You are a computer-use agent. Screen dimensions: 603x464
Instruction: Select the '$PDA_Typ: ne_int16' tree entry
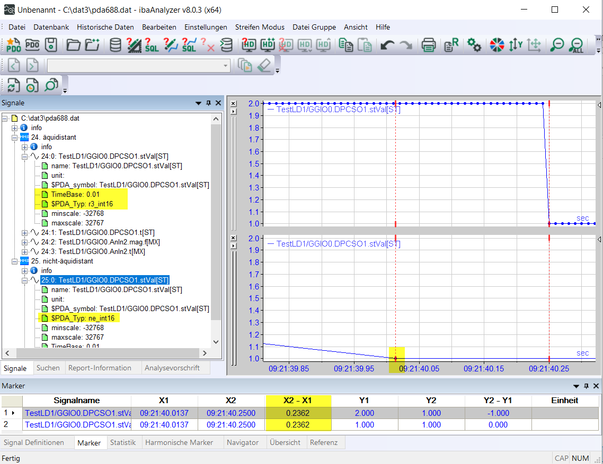click(84, 319)
